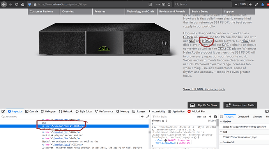Bookmark this page with the star icon
This screenshot has width=269, height=149.
[169, 4]
